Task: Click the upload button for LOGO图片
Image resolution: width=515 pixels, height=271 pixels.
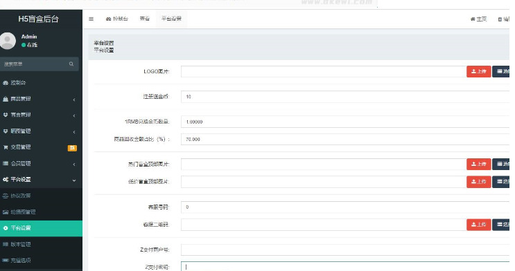Action: pyautogui.click(x=478, y=71)
